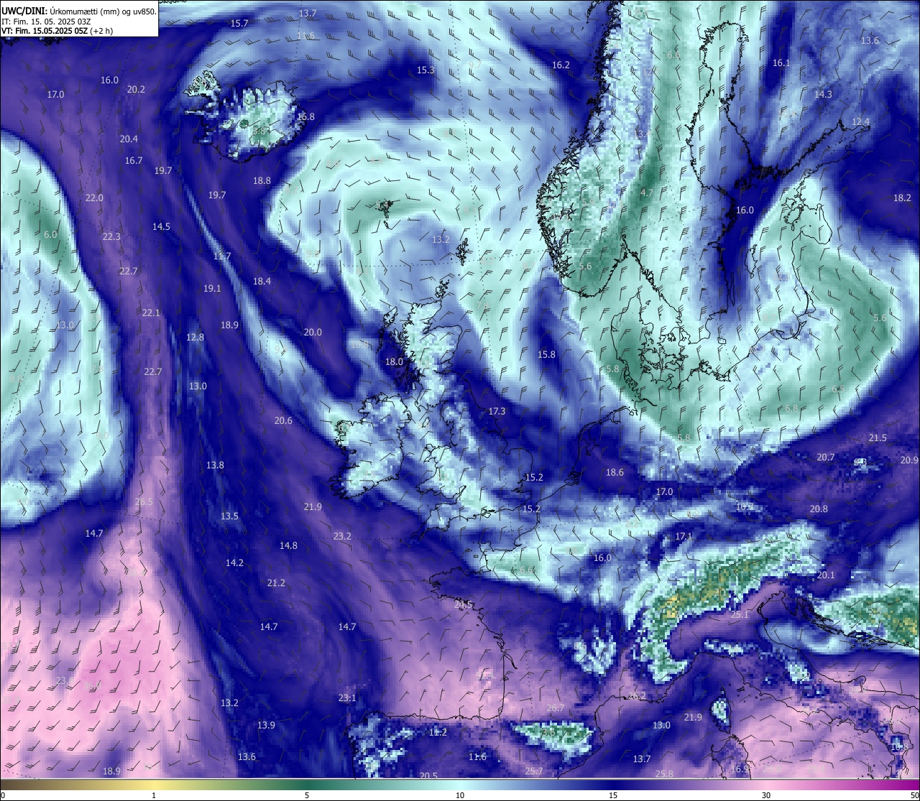Click the 16.7 value label
920x801 pixels.
click(x=134, y=161)
